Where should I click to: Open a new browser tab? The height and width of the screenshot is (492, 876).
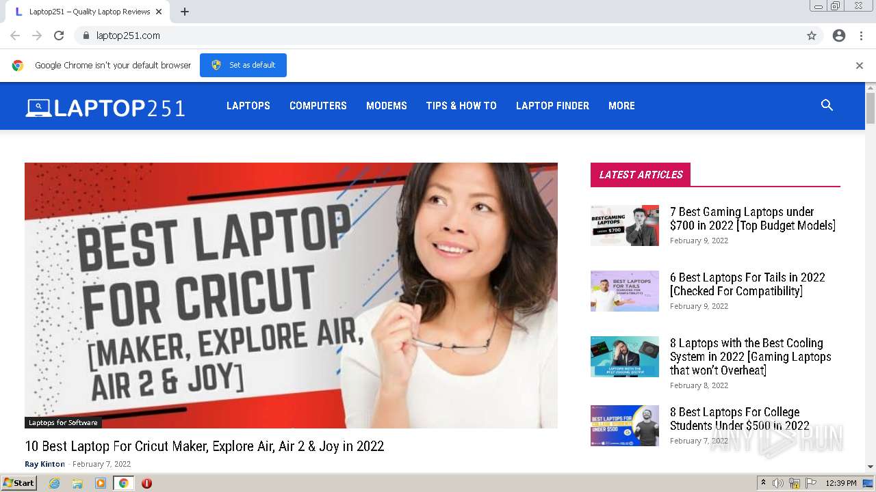[x=185, y=12]
